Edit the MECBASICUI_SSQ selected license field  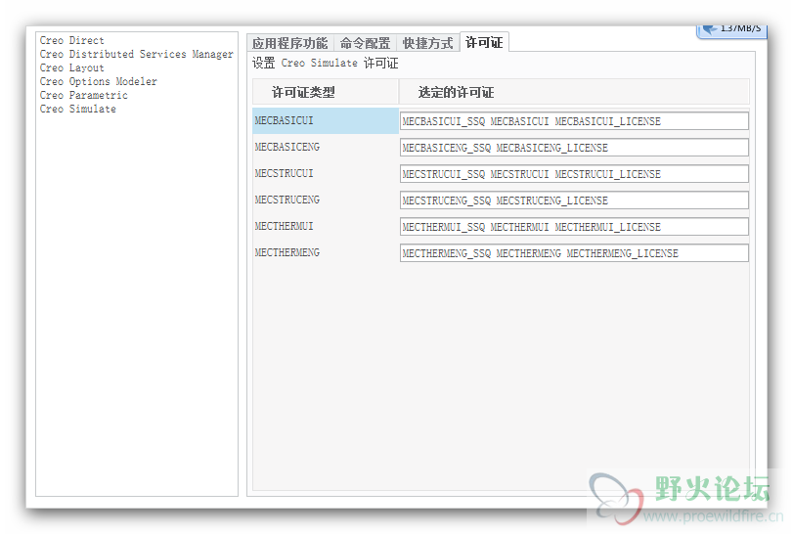coord(575,121)
